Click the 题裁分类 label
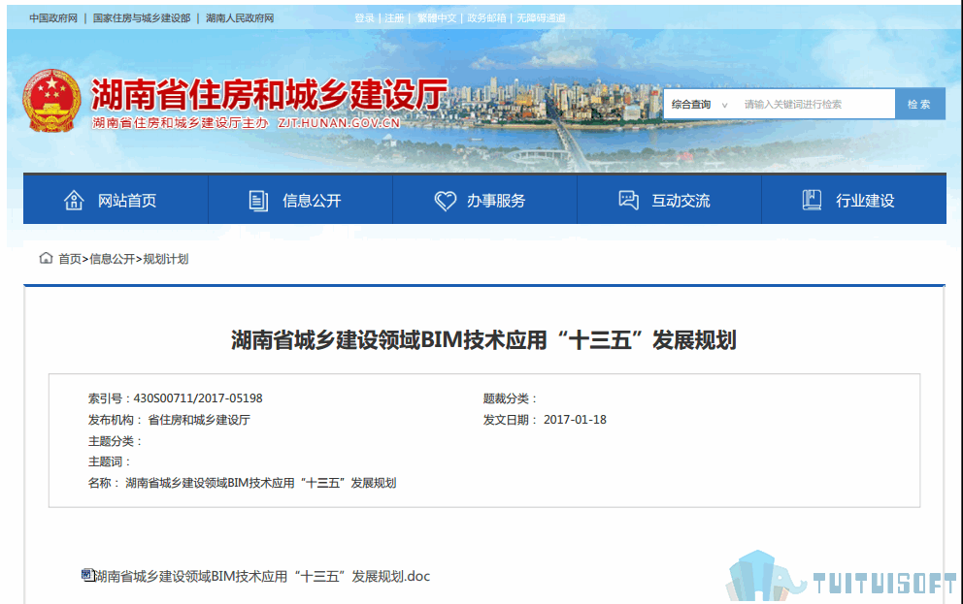The width and height of the screenshot is (963, 604). coord(510,398)
